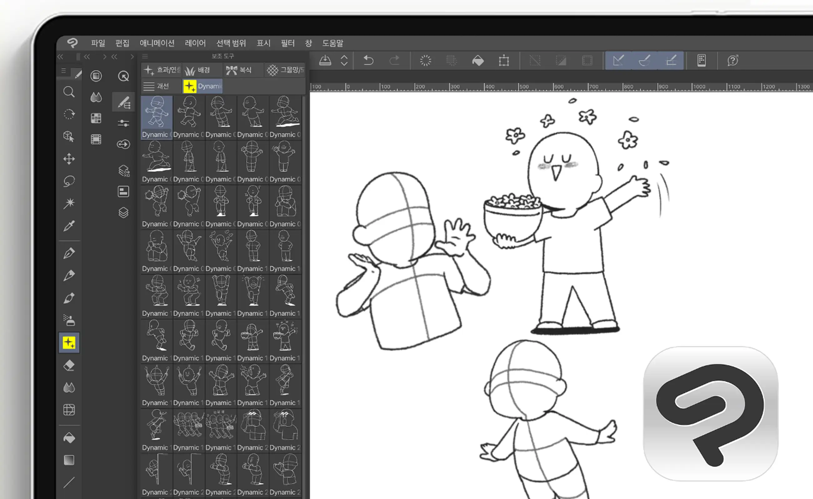Click the save-to-cloud icon in command bar
The height and width of the screenshot is (499, 813).
point(325,60)
